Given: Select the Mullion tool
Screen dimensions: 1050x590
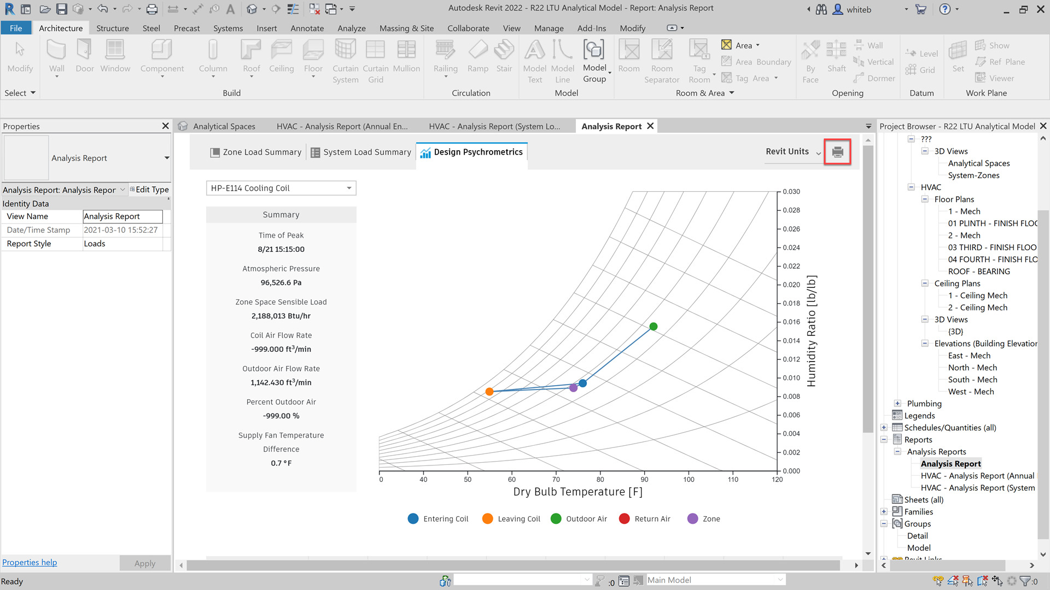Looking at the screenshot, I should [x=406, y=57].
